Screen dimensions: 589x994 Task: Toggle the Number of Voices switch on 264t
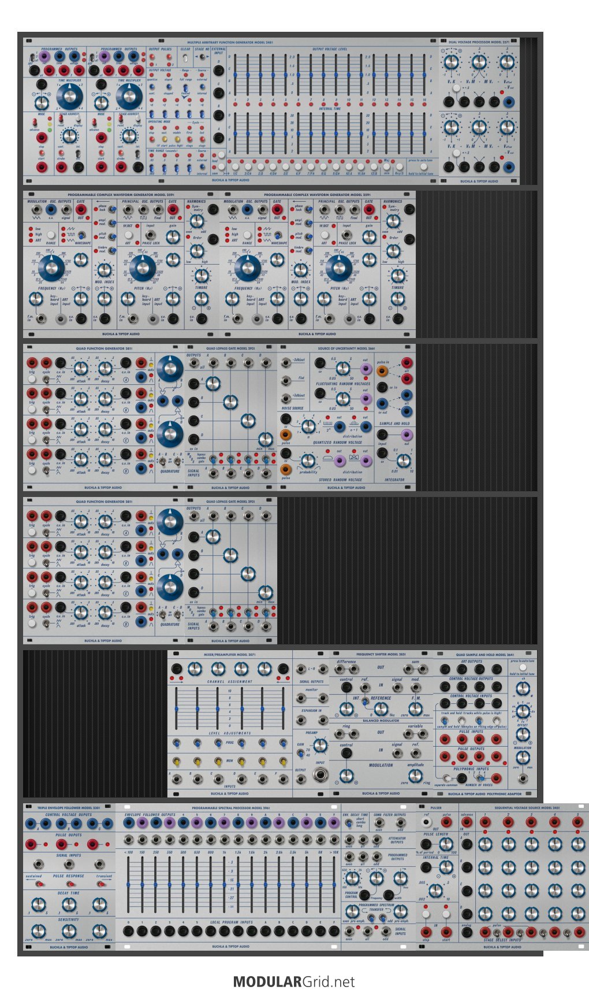[479, 778]
